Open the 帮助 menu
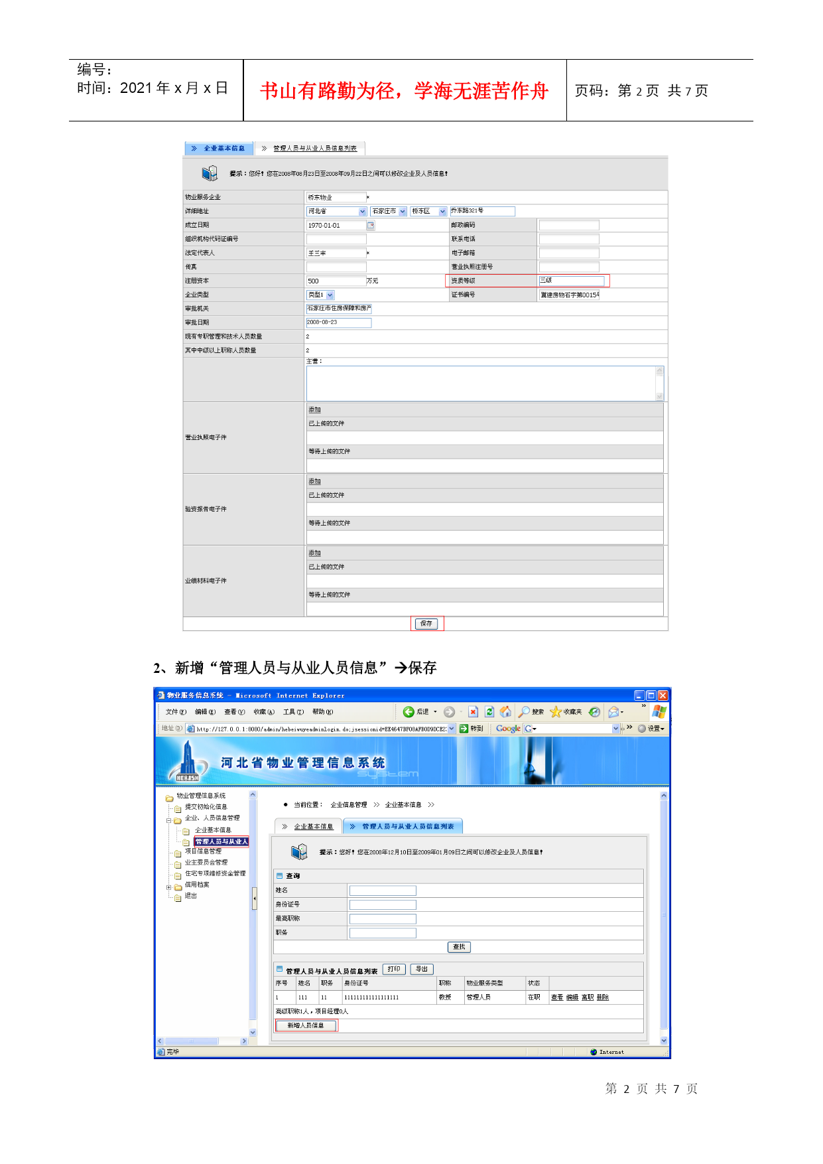This screenshot has height=1164, width=823. [322, 712]
